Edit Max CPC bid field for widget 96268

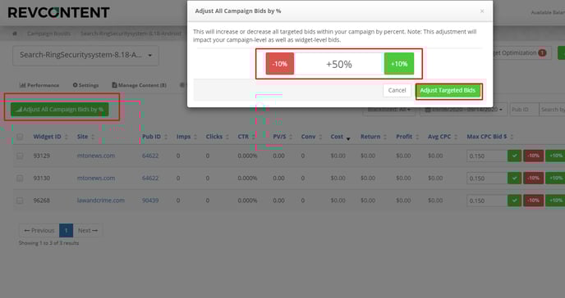[487, 201]
